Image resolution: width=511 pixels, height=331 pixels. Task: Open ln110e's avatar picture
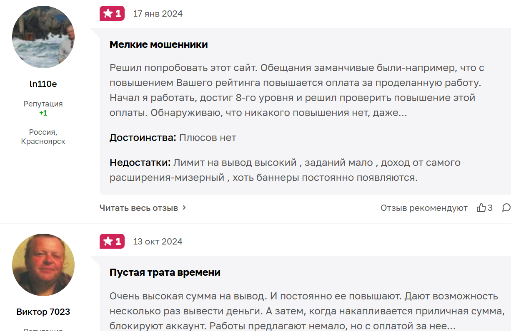43,37
